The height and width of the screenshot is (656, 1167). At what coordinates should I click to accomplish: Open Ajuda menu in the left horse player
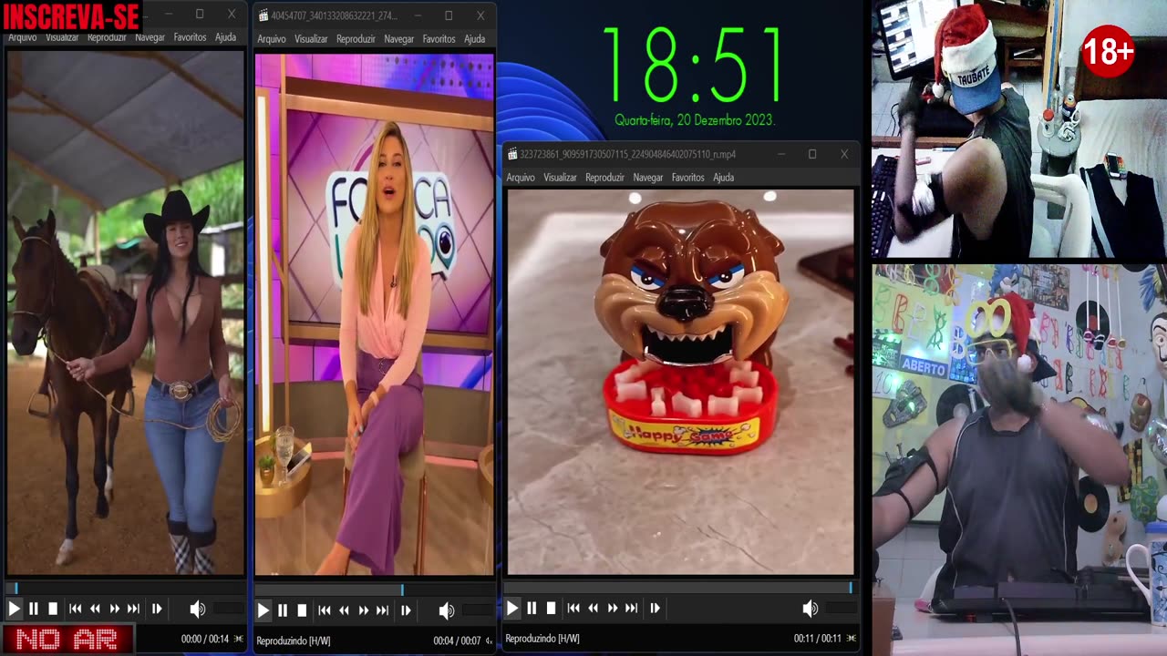[225, 37]
